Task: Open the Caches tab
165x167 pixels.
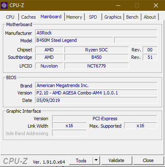Action: [x=29, y=17]
